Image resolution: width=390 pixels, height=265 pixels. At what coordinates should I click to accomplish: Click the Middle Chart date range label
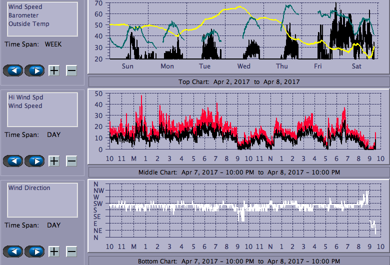(x=238, y=172)
